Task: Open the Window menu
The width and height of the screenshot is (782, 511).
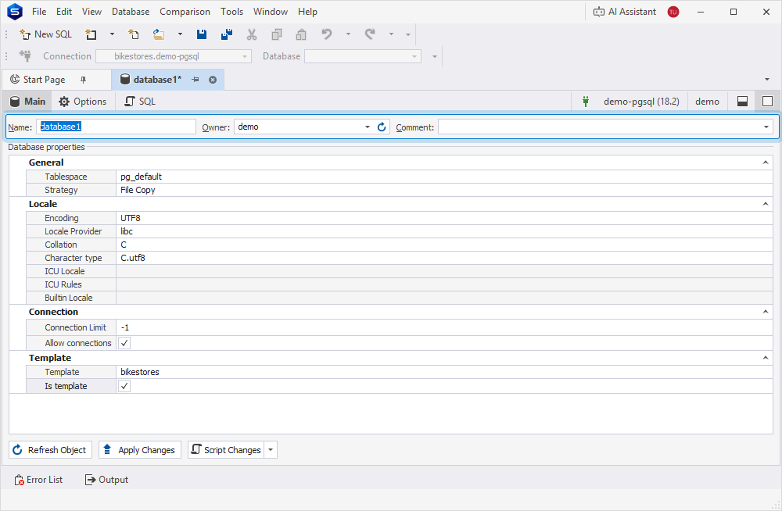Action: click(271, 12)
